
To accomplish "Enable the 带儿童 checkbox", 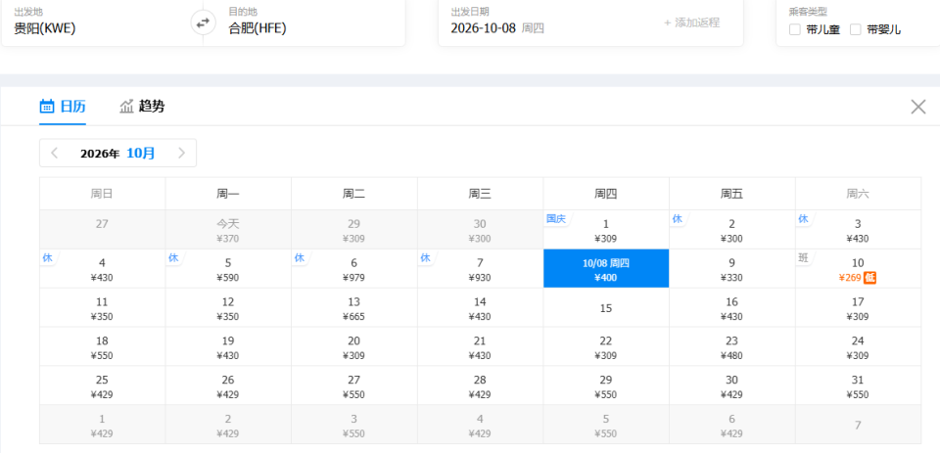I will pyautogui.click(x=795, y=29).
